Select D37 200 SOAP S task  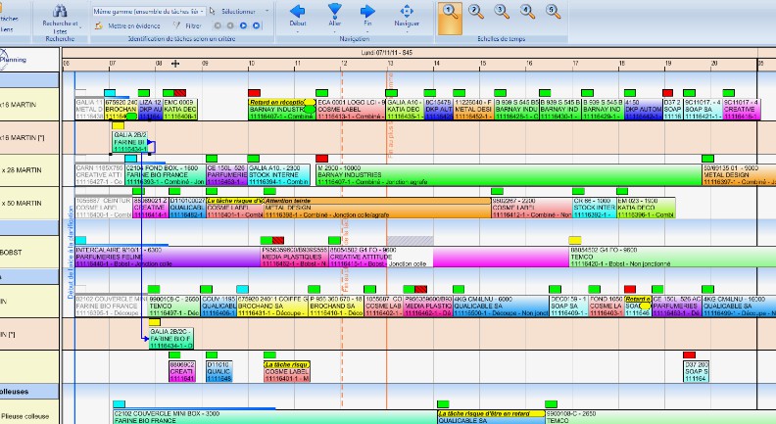(697, 371)
